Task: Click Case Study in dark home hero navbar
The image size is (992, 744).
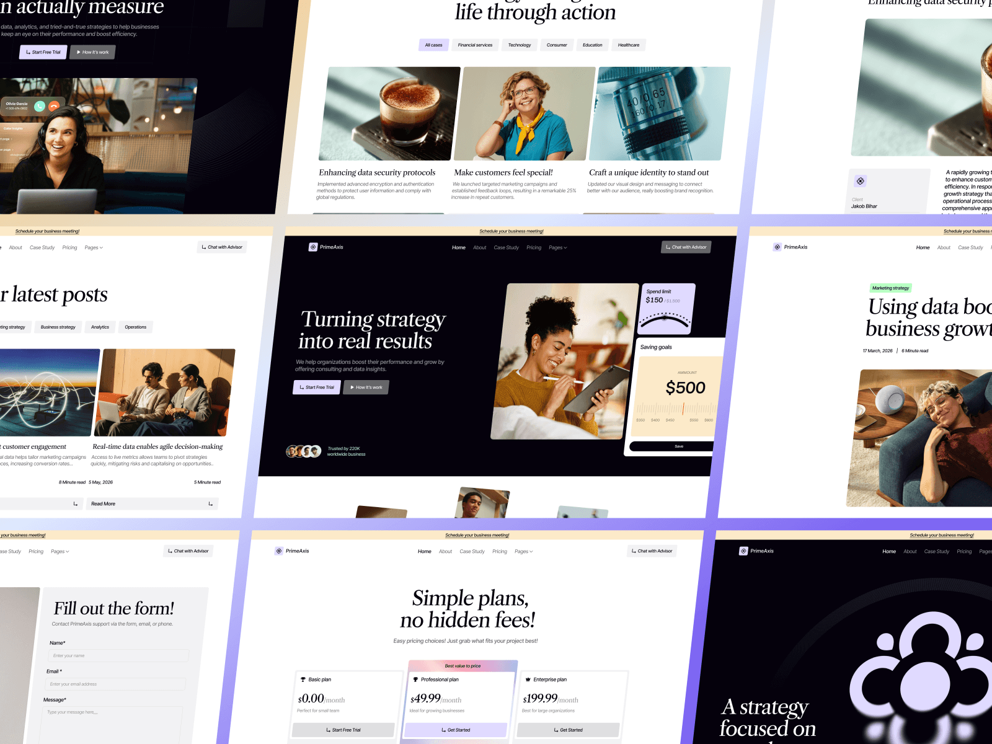Action: (x=507, y=247)
